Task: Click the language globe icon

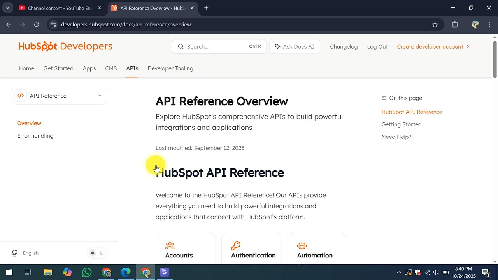Action: [x=15, y=253]
